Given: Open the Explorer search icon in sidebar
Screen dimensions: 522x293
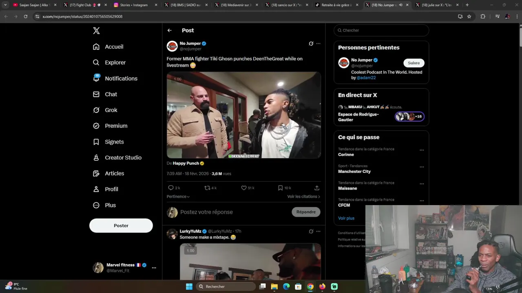Looking at the screenshot, I should pos(96,62).
